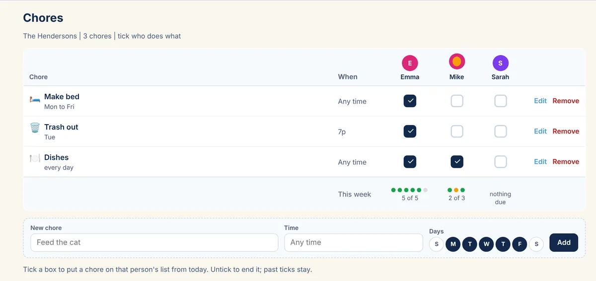This screenshot has height=281, width=596.
Task: Click the Add chore button
Action: tap(564, 243)
